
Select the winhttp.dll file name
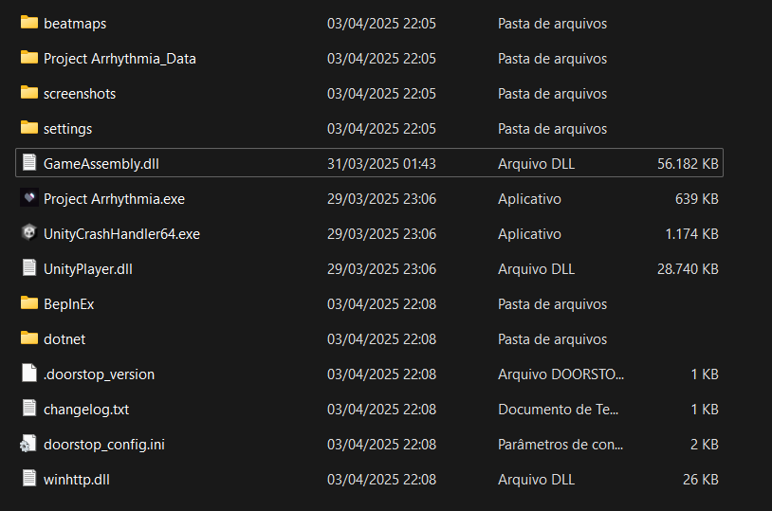[x=77, y=479]
